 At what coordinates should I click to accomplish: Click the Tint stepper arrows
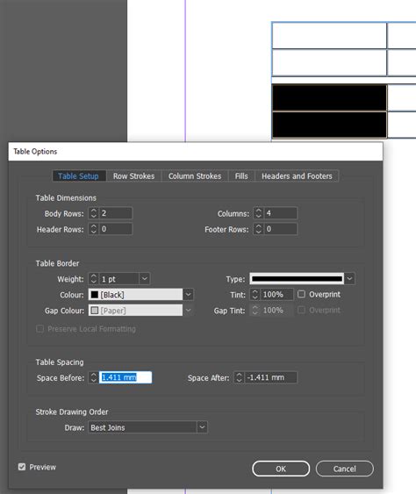[255, 295]
